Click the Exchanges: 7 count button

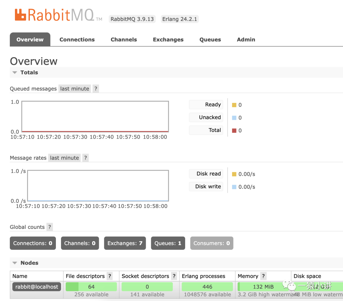[x=125, y=243]
